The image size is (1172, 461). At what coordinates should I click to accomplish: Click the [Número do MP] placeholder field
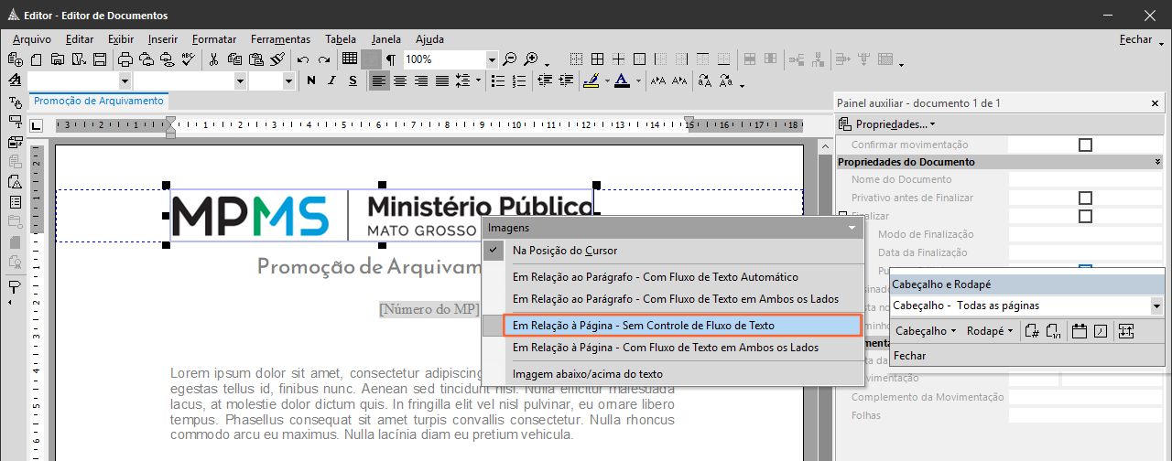[x=429, y=309]
